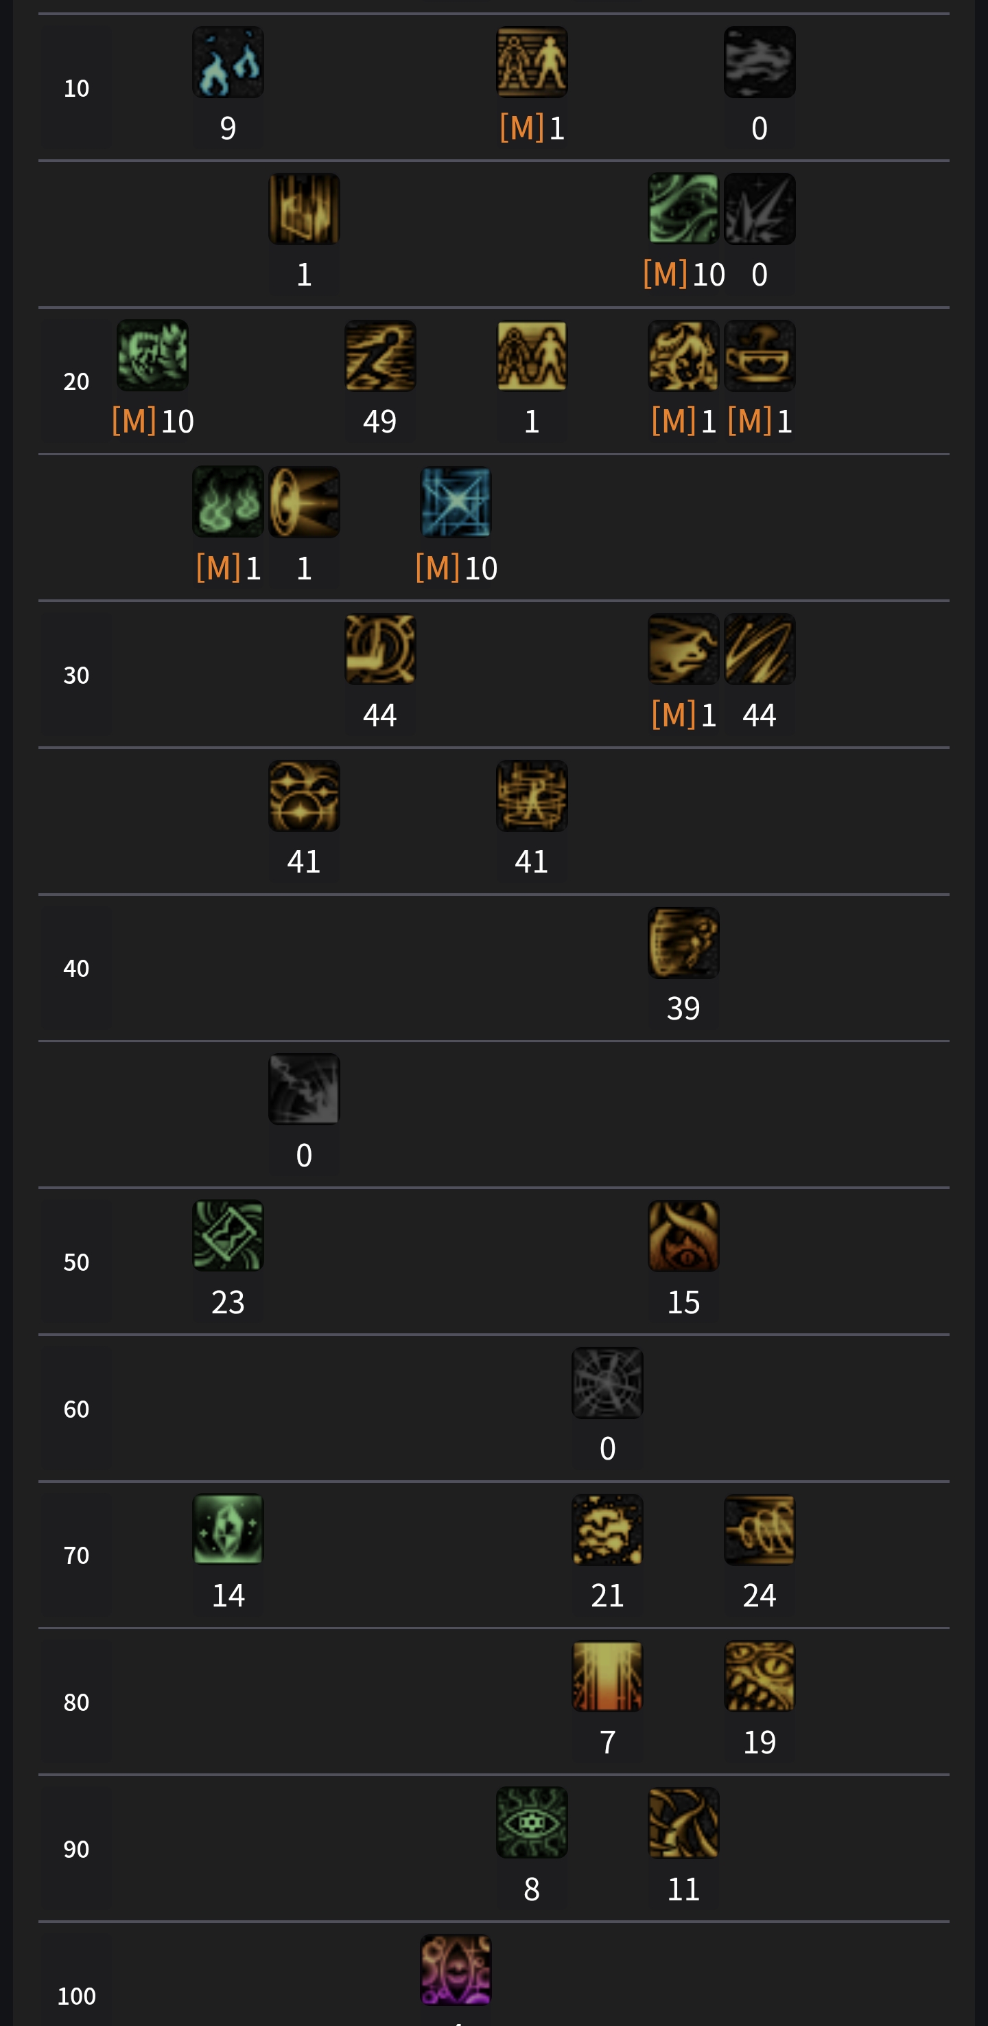Click the green envelope card skill icon
988x2026 pixels.
coord(228,1236)
